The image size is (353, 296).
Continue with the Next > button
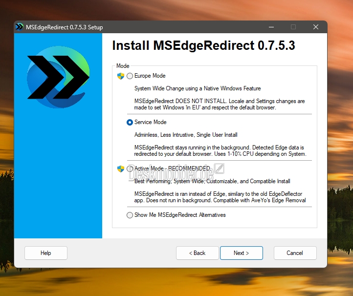242,253
